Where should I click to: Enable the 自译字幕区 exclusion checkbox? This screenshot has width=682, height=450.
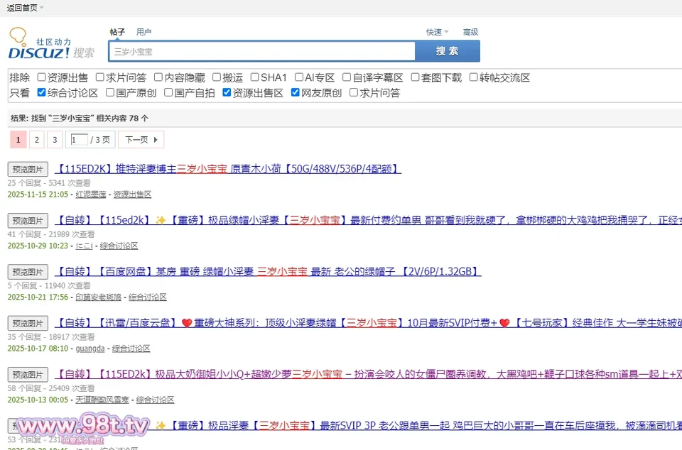point(347,77)
